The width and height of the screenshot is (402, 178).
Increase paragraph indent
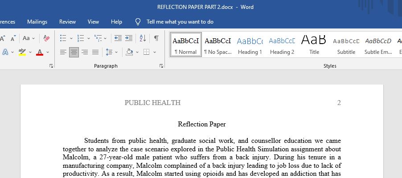coord(129,38)
